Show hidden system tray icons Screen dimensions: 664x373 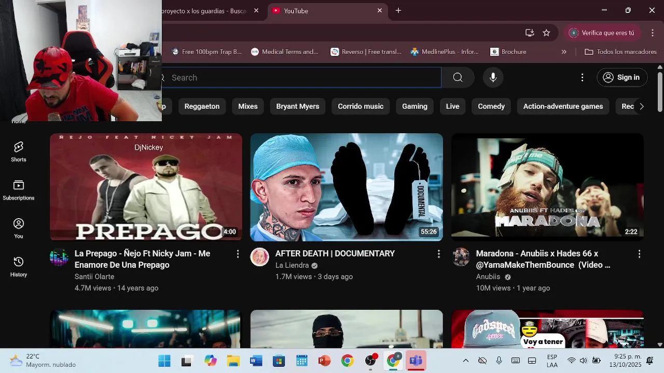(466, 361)
